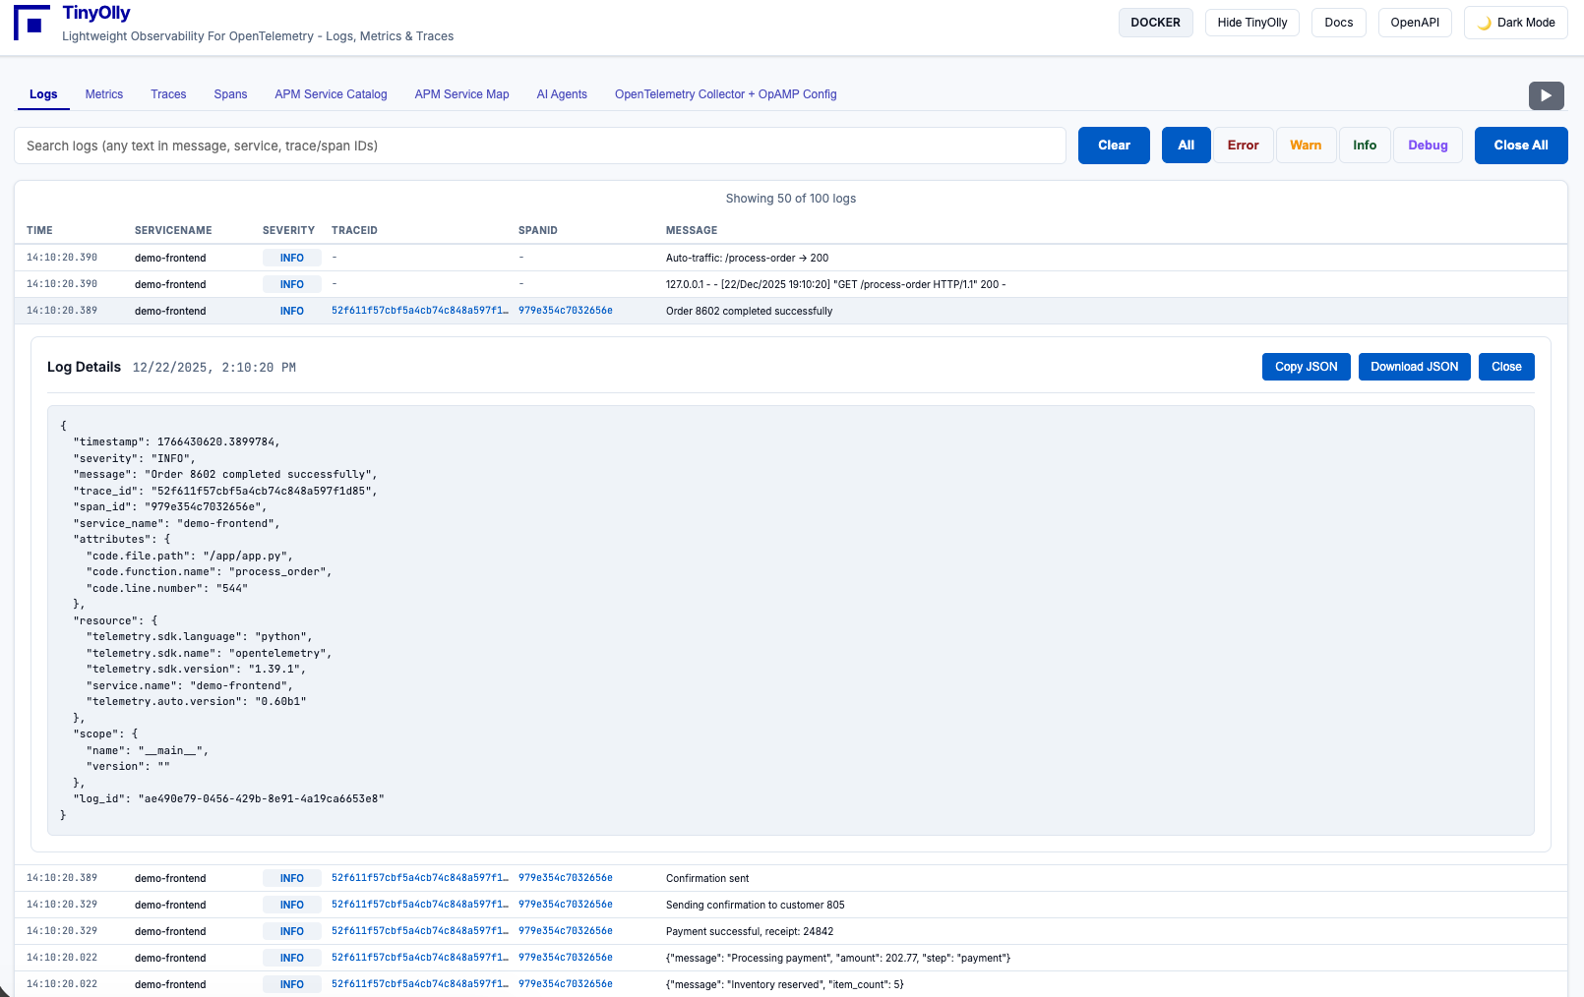This screenshot has height=997, width=1584.
Task: Click the Copy JSON button
Action: pyautogui.click(x=1306, y=367)
